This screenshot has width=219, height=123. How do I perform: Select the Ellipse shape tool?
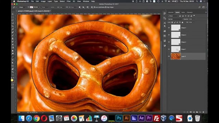click(13, 66)
